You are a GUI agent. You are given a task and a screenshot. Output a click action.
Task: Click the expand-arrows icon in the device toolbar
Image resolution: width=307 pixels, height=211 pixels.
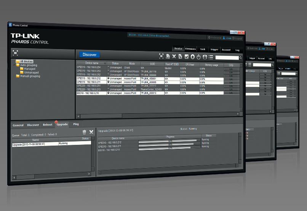(x=161, y=56)
